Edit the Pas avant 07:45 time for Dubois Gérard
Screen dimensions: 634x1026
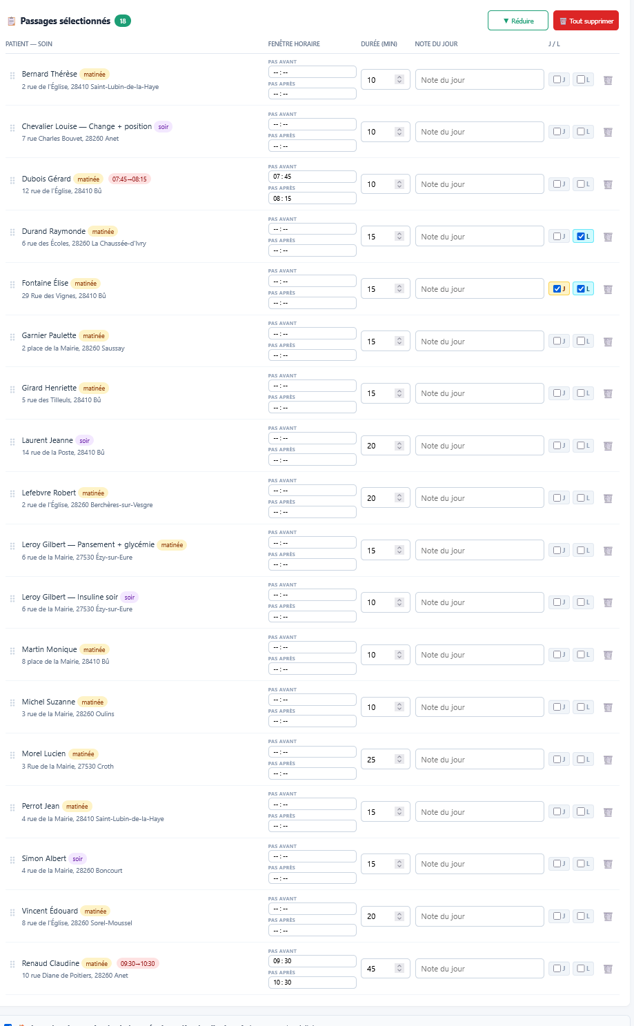tap(313, 177)
